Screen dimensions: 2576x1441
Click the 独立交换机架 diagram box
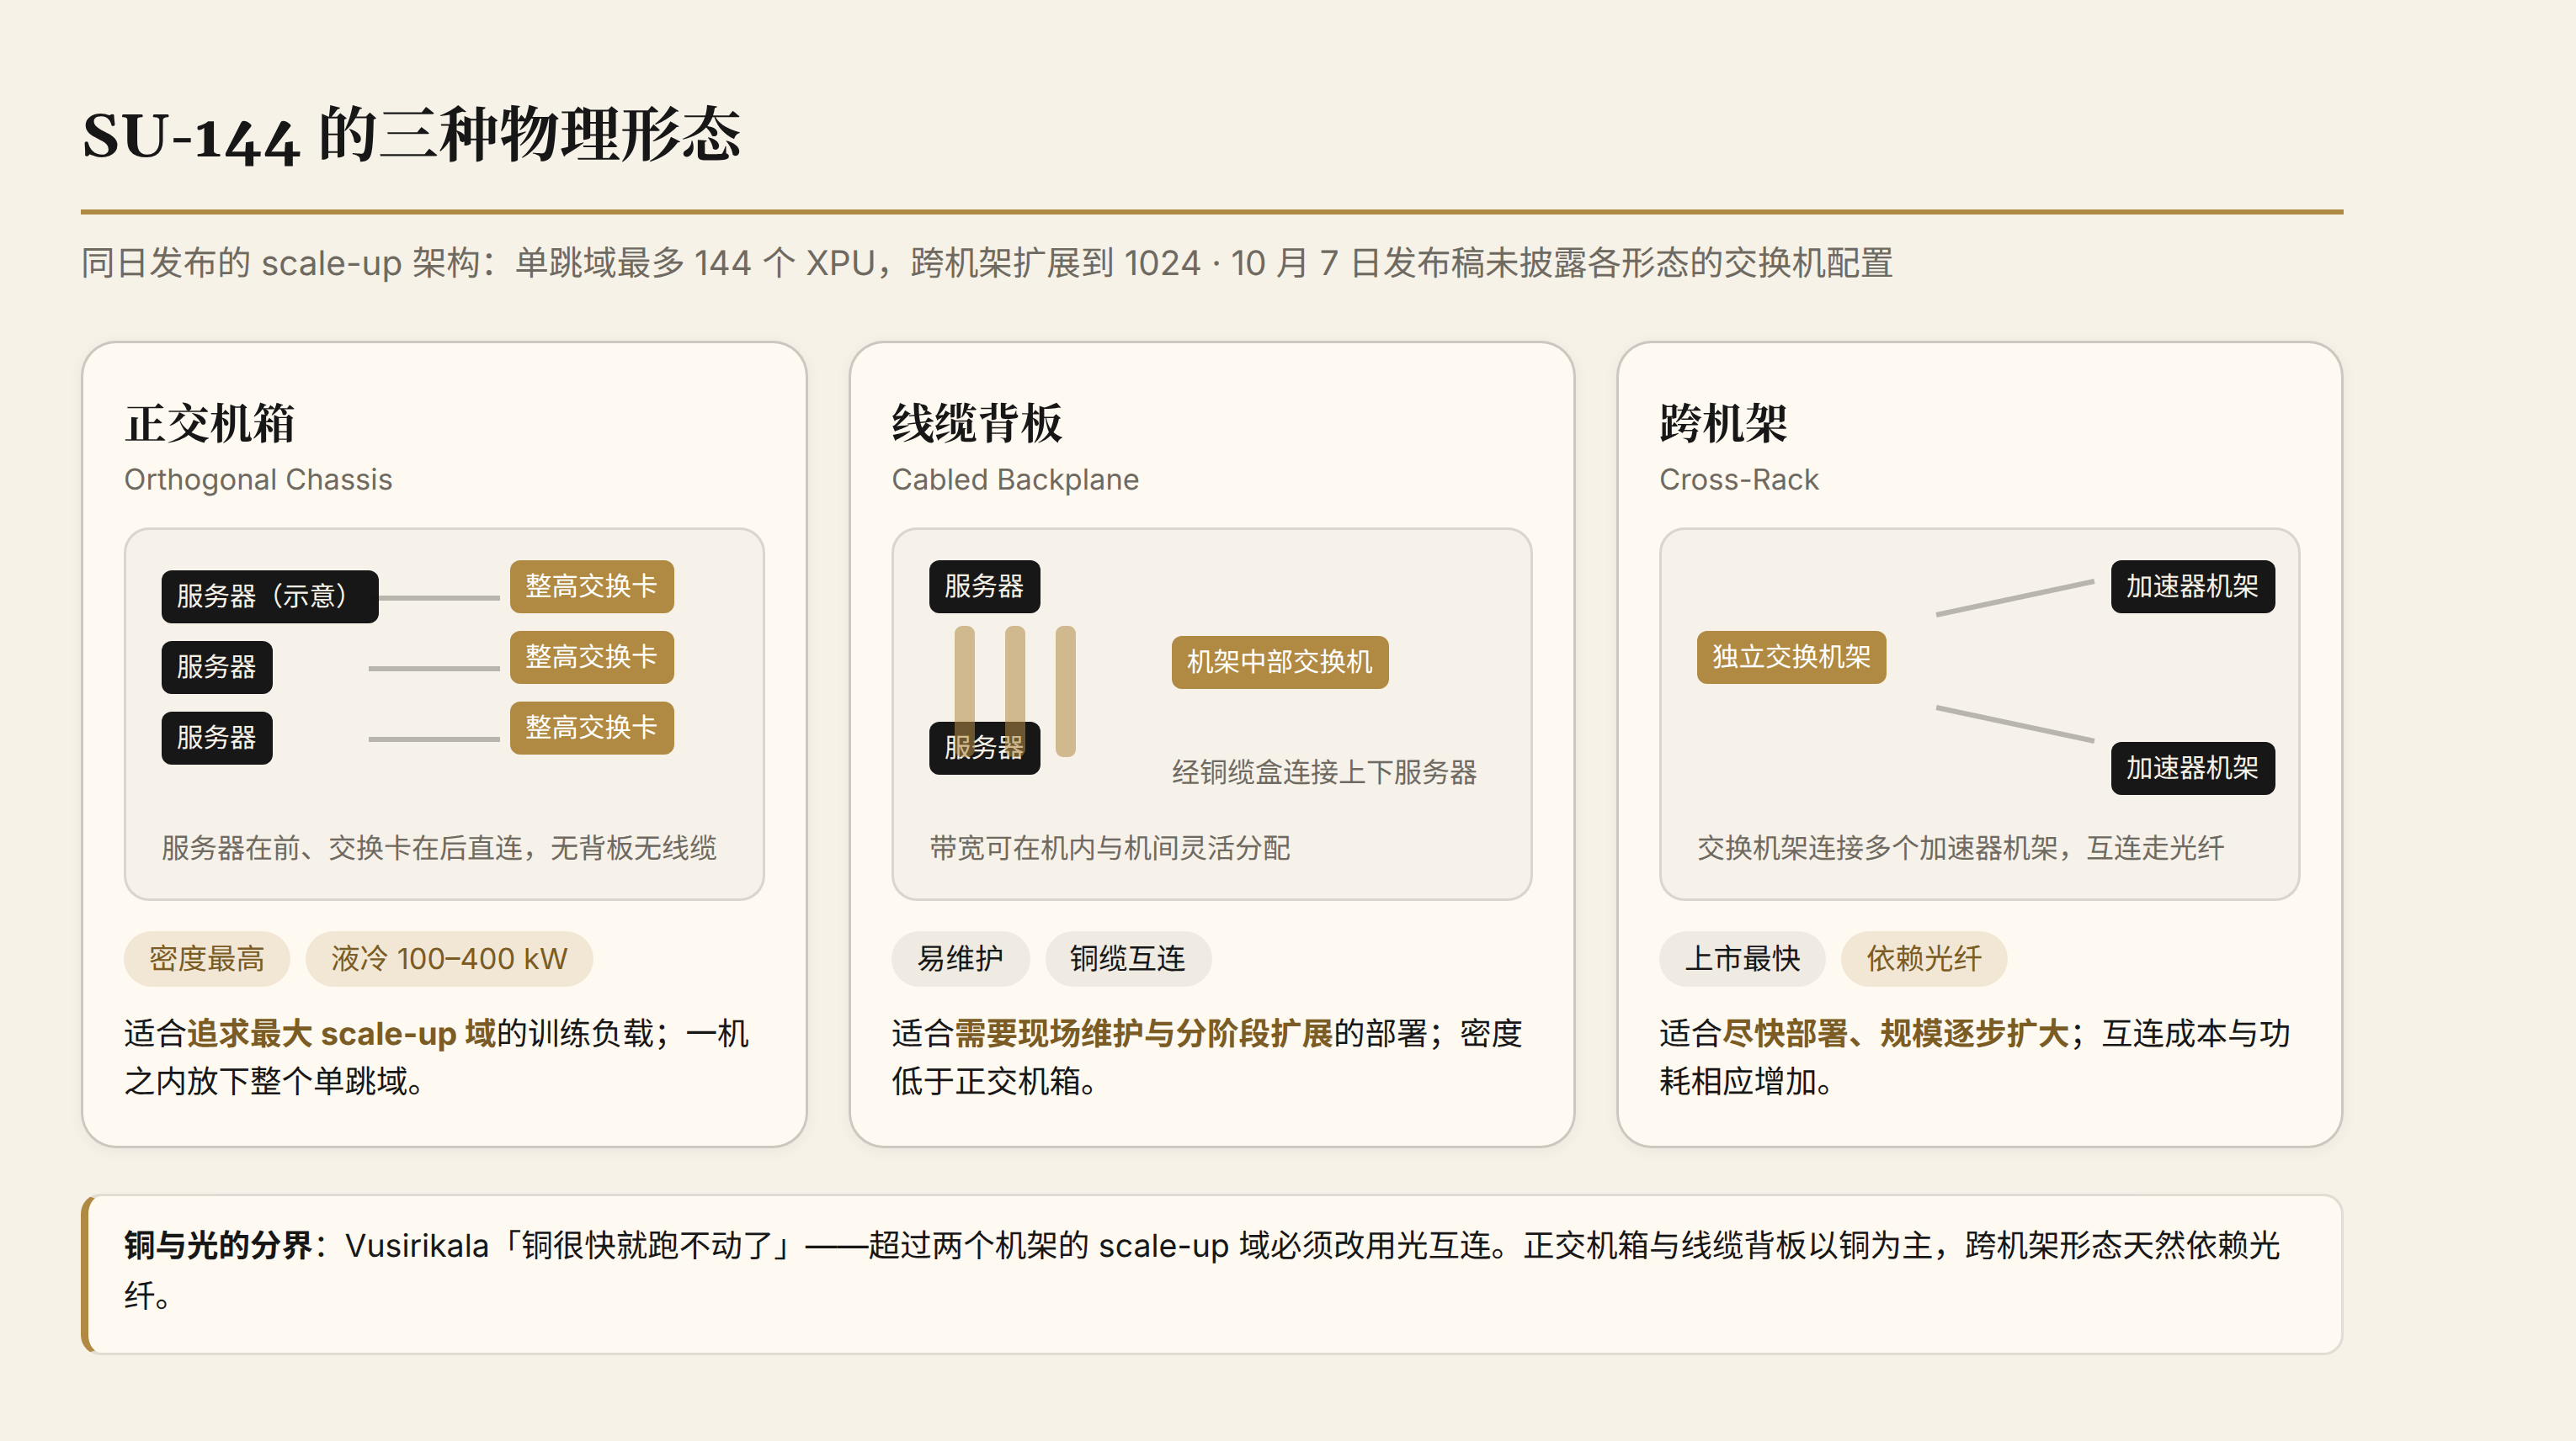point(1792,658)
